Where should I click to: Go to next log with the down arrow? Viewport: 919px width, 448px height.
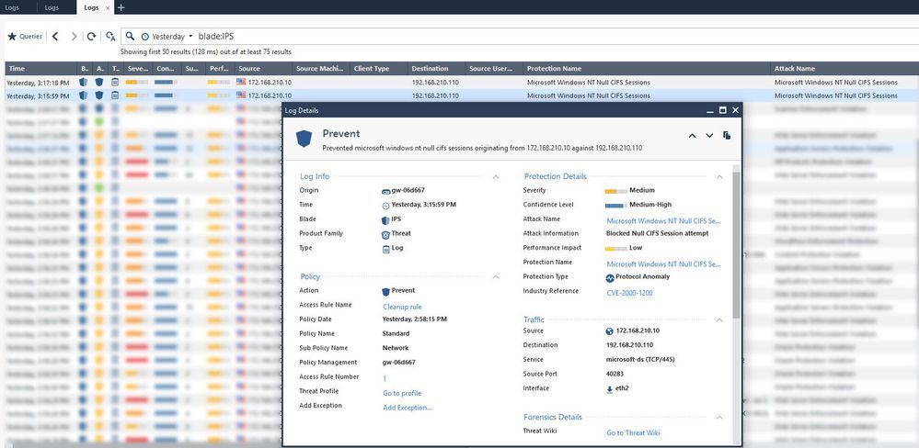click(x=709, y=136)
